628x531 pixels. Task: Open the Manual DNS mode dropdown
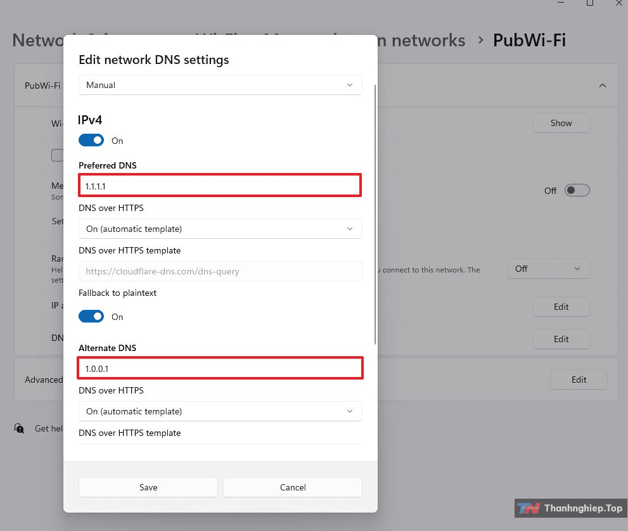click(x=221, y=85)
